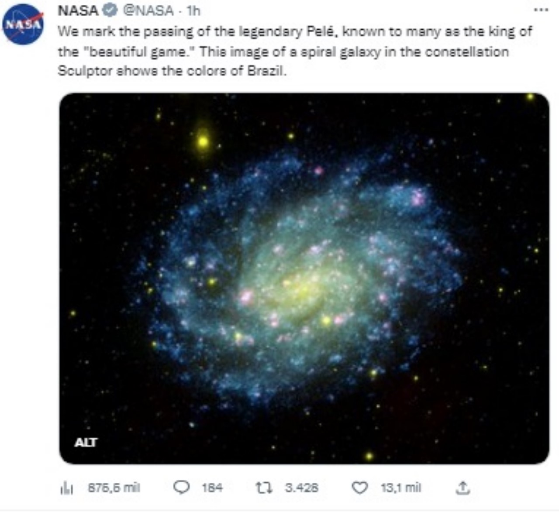Open the NASA profile avatar

[x=23, y=25]
